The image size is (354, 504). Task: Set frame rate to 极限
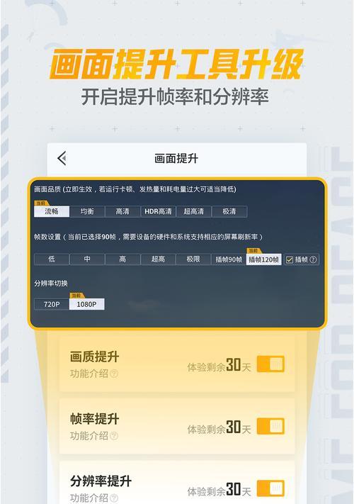(193, 259)
